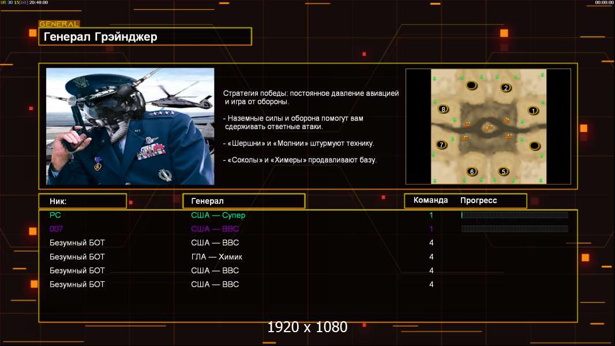Click the orange supply icon at the map's center

pyautogui.click(x=488, y=128)
